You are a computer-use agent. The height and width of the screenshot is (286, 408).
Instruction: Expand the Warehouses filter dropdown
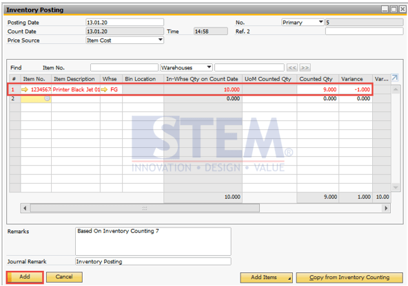[x=209, y=67]
